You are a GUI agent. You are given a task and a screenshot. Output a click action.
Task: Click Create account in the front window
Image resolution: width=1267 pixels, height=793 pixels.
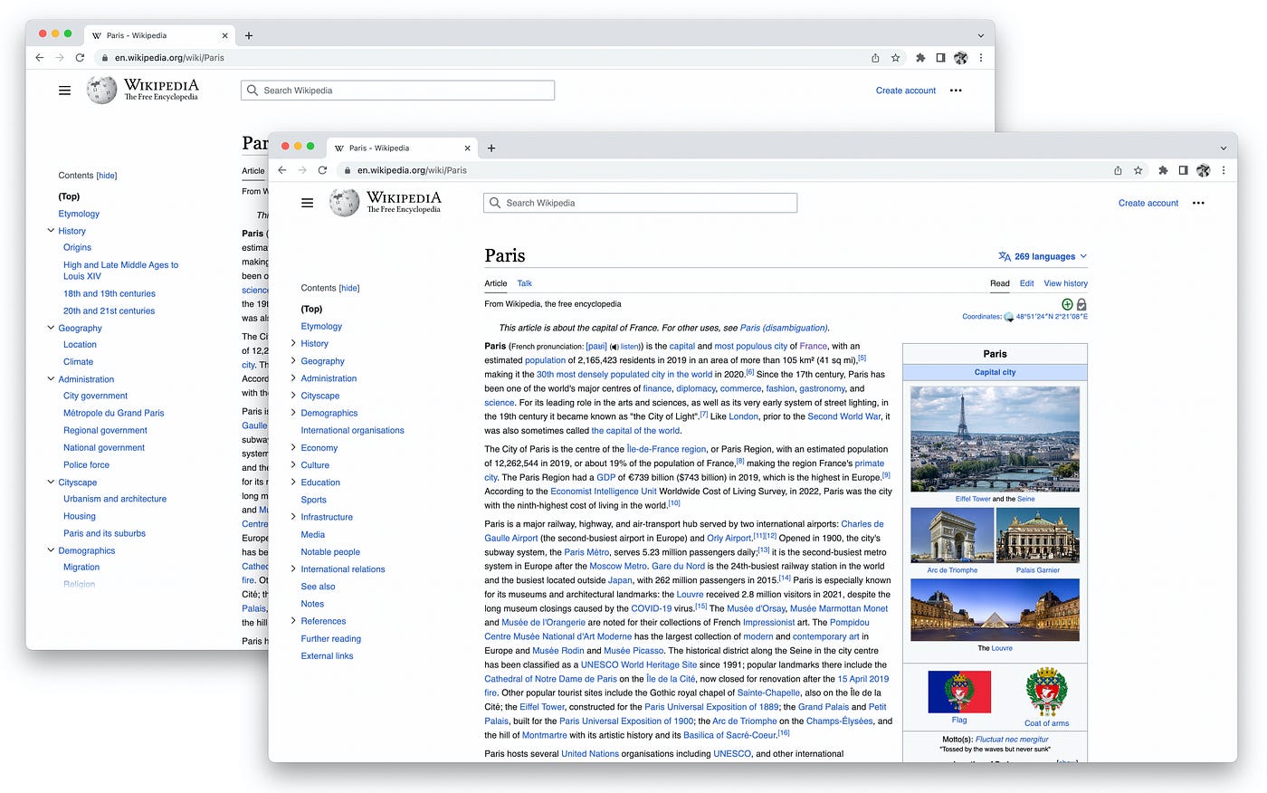click(1148, 203)
